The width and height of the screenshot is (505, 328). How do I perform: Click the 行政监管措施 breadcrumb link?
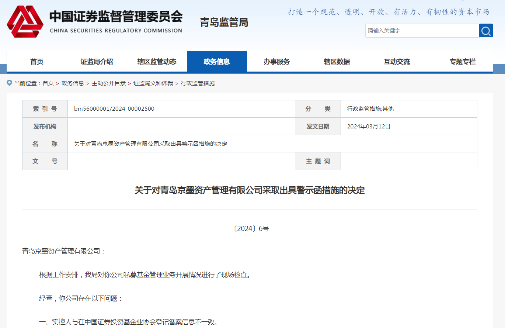tap(198, 83)
